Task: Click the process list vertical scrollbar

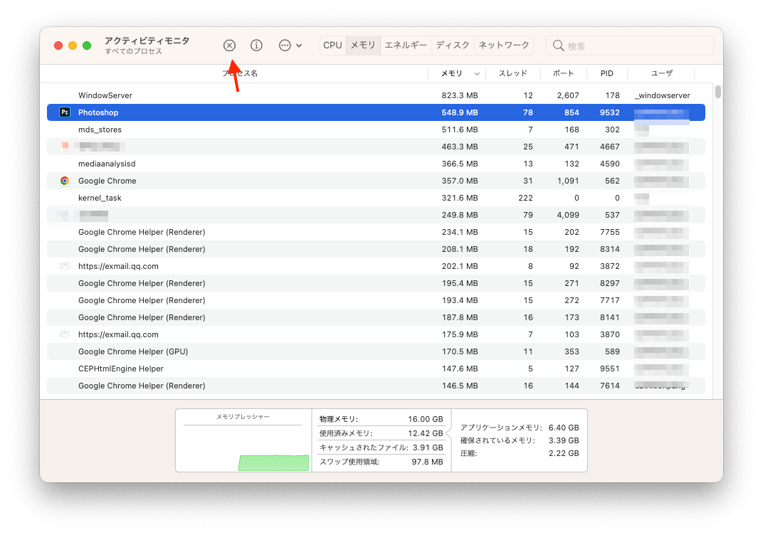Action: point(717,92)
